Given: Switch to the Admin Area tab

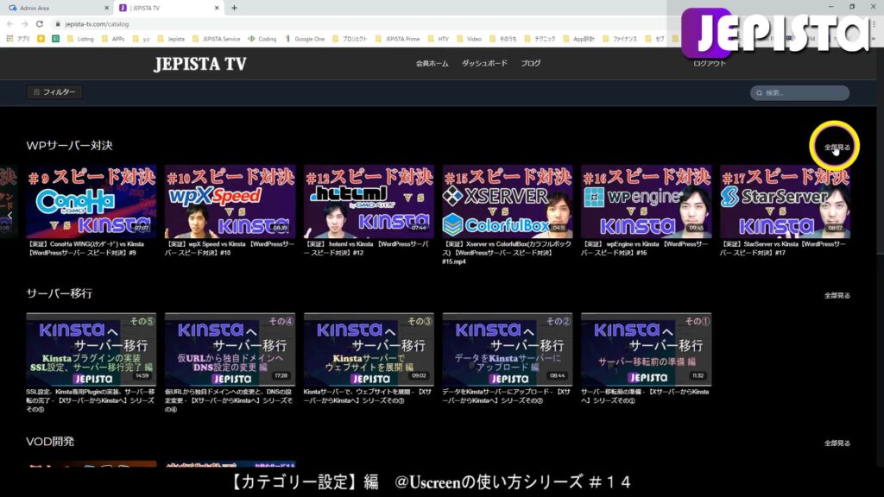Looking at the screenshot, I should tap(56, 8).
